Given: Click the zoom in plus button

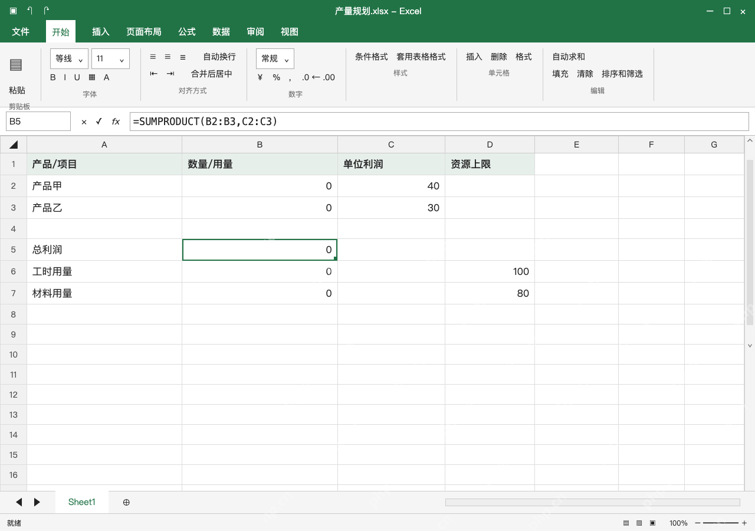Looking at the screenshot, I should [744, 523].
